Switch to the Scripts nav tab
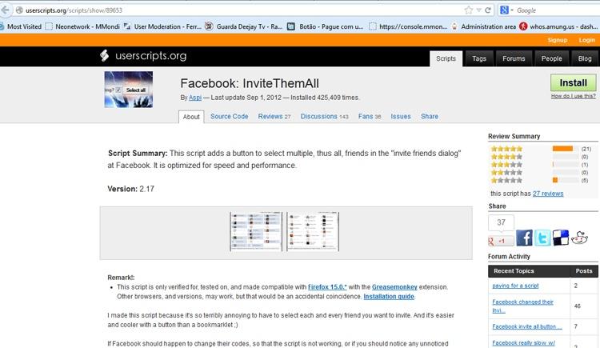This screenshot has height=348, width=600. (x=446, y=58)
